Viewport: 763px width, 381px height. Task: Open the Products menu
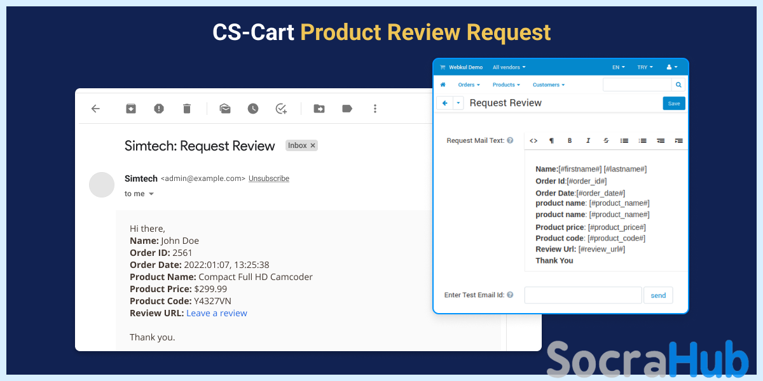[506, 84]
